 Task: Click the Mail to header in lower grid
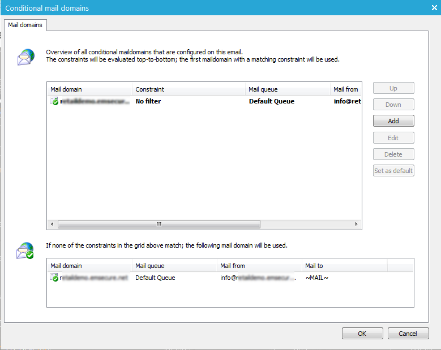[x=344, y=266]
